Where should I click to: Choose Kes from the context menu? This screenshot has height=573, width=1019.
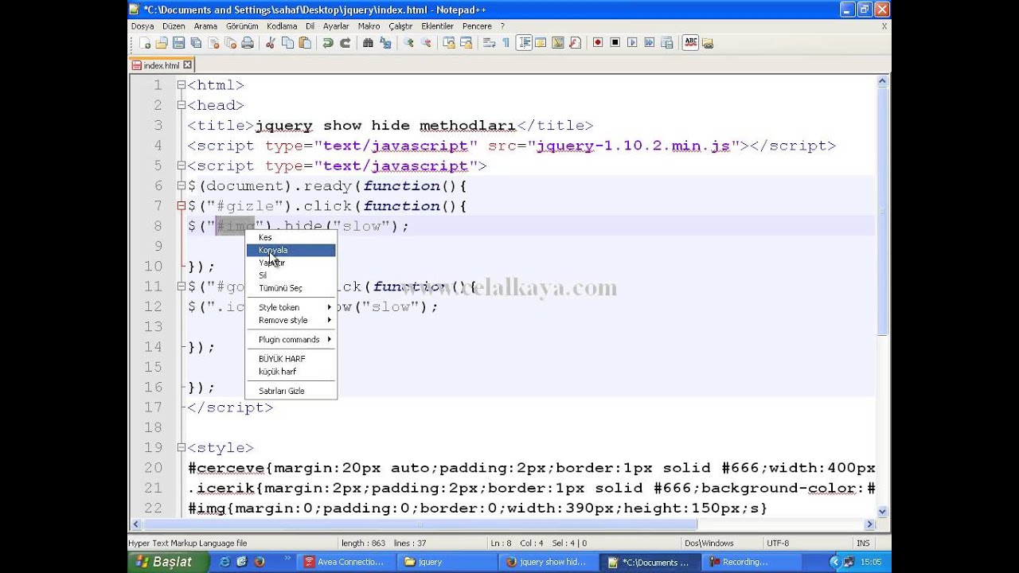[x=291, y=237]
